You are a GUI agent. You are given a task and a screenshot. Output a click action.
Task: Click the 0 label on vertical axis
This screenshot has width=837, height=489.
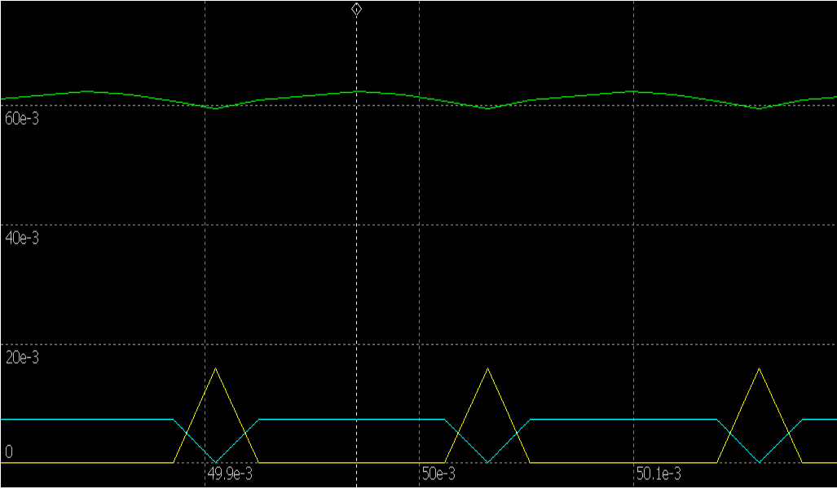(x=9, y=452)
